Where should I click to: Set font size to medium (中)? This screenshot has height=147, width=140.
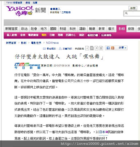click(x=92, y=48)
